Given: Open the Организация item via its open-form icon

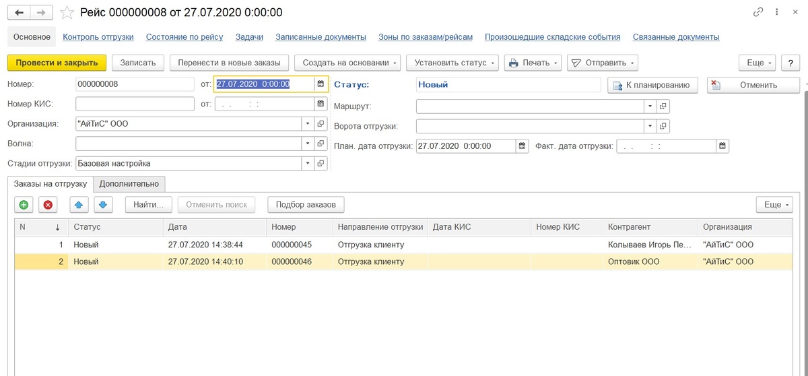Looking at the screenshot, I should (x=321, y=124).
